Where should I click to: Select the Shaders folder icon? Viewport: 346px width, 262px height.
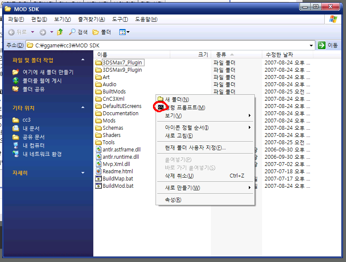pyautogui.click(x=98, y=135)
